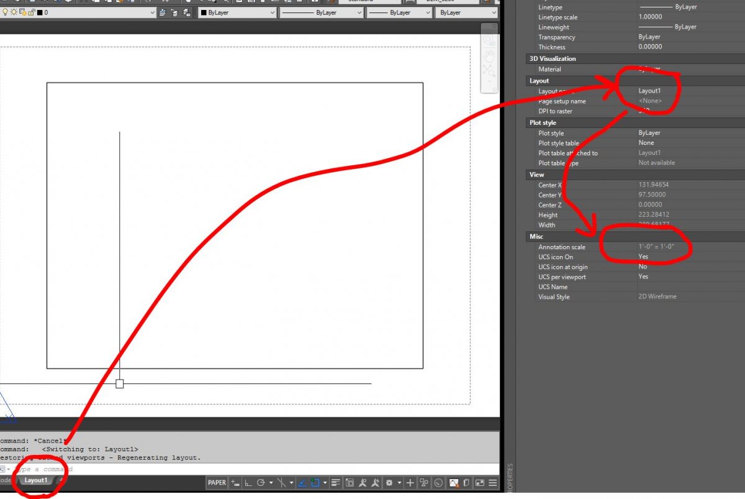This screenshot has height=499, width=745.
Task: Open the layer 0 dropdown list
Action: click(152, 12)
